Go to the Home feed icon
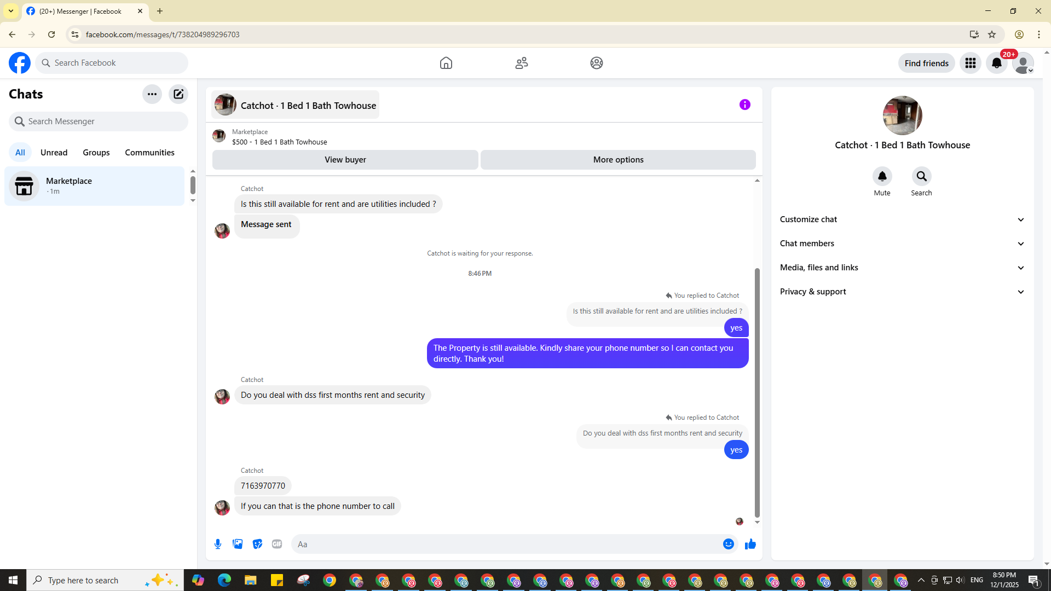 [x=446, y=63]
